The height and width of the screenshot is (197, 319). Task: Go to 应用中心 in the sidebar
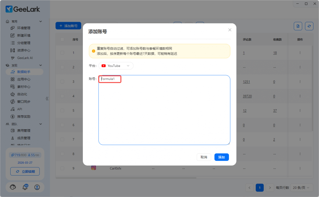click(x=24, y=79)
